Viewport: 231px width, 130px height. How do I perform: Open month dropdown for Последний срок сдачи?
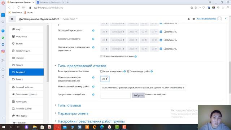(118, 32)
